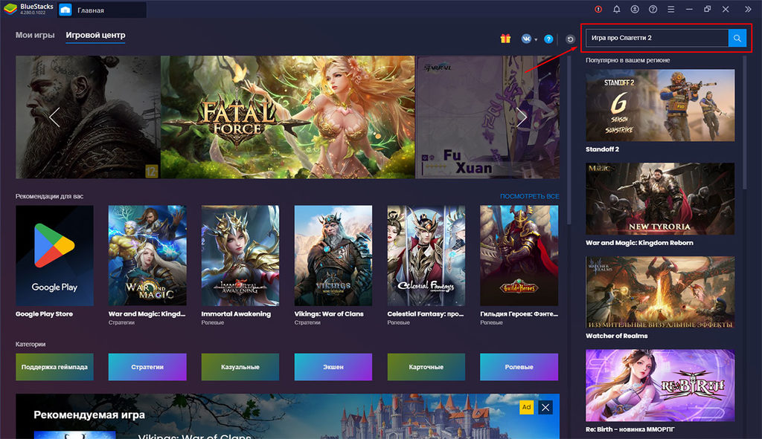Screen dimensions: 762x439
Task: Show previous banner with left arrow
Action: click(x=54, y=117)
